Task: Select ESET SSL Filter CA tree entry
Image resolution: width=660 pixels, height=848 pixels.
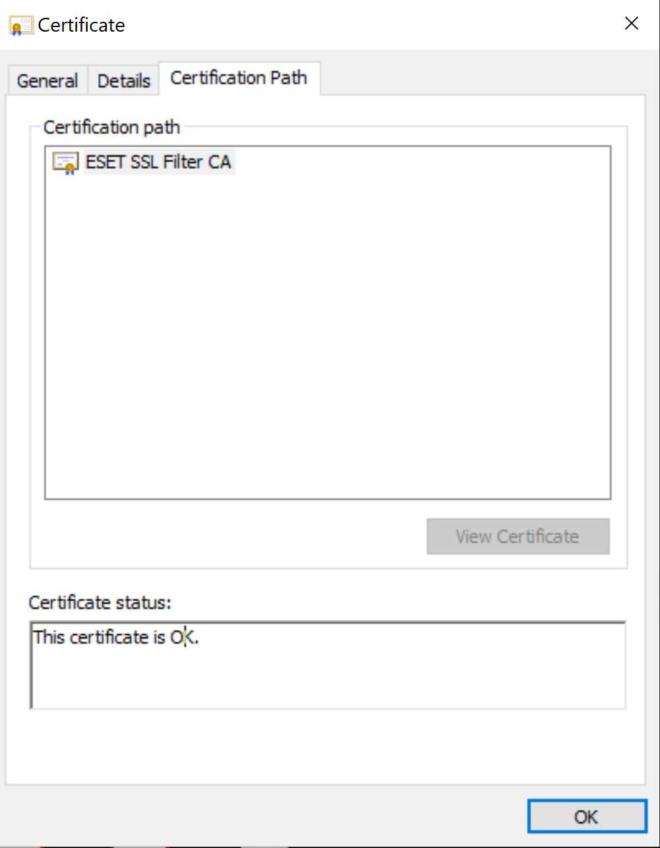Action: [158, 162]
